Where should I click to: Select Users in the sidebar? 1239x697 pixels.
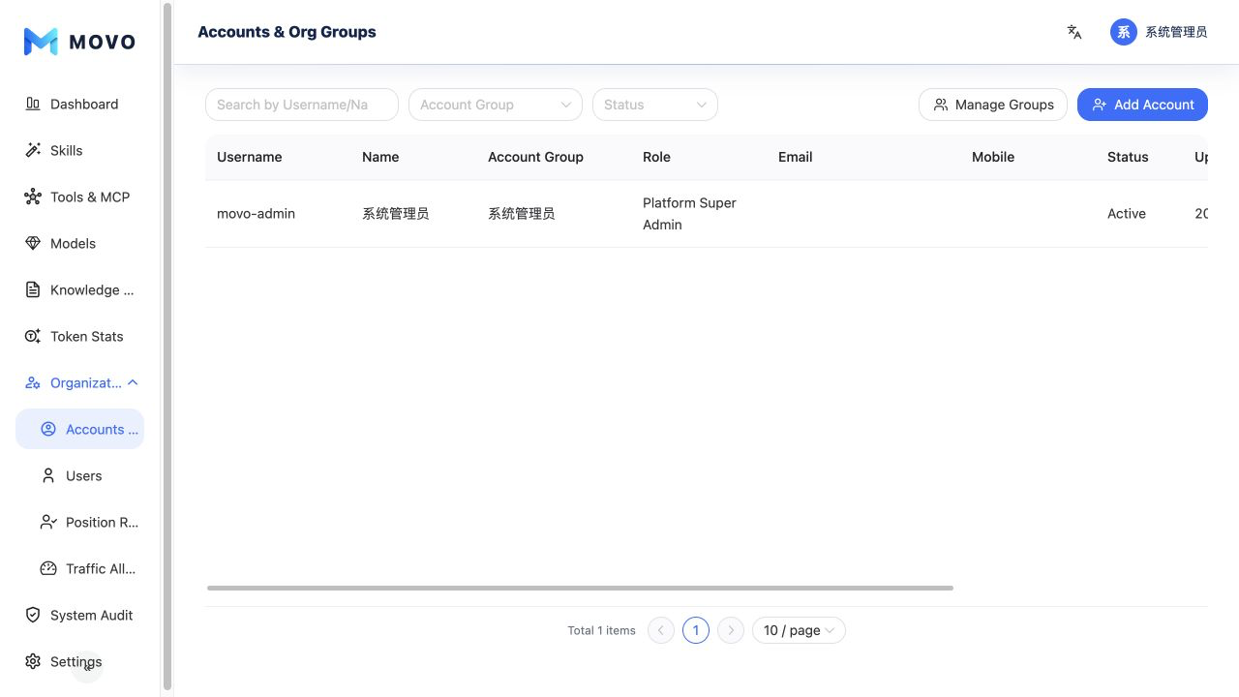pos(80,475)
